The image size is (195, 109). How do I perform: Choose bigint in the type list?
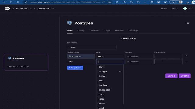click(x=110, y=76)
